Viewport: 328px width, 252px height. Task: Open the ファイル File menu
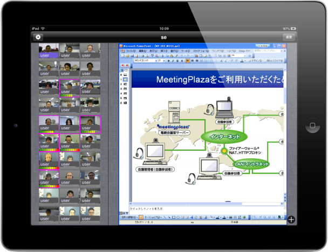(131, 51)
